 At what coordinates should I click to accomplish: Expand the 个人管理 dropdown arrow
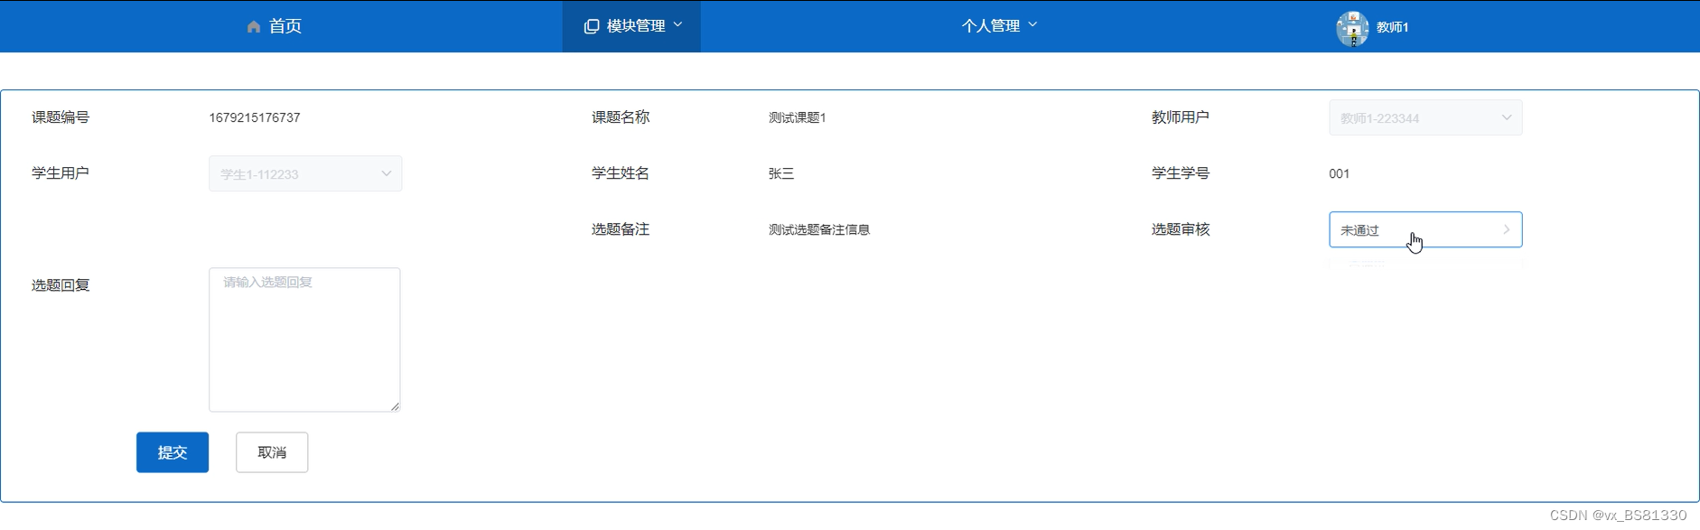(1032, 24)
